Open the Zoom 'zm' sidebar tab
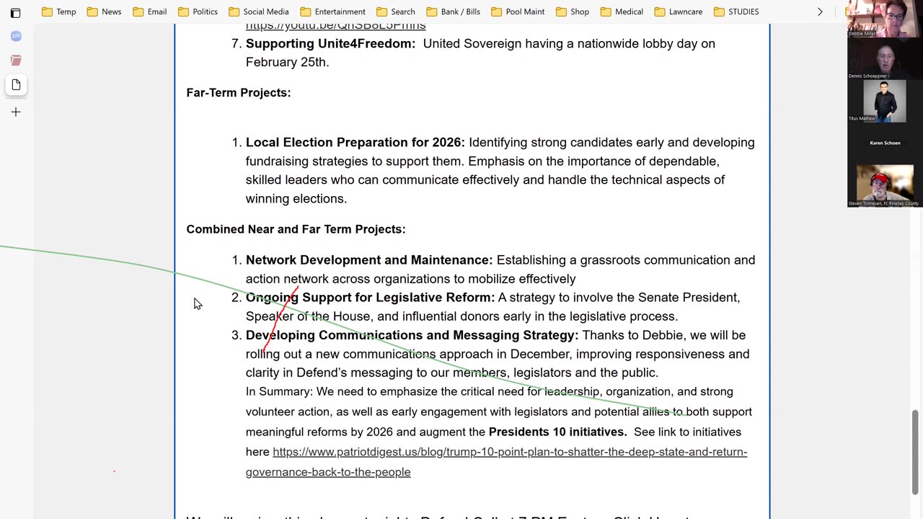 pos(16,36)
